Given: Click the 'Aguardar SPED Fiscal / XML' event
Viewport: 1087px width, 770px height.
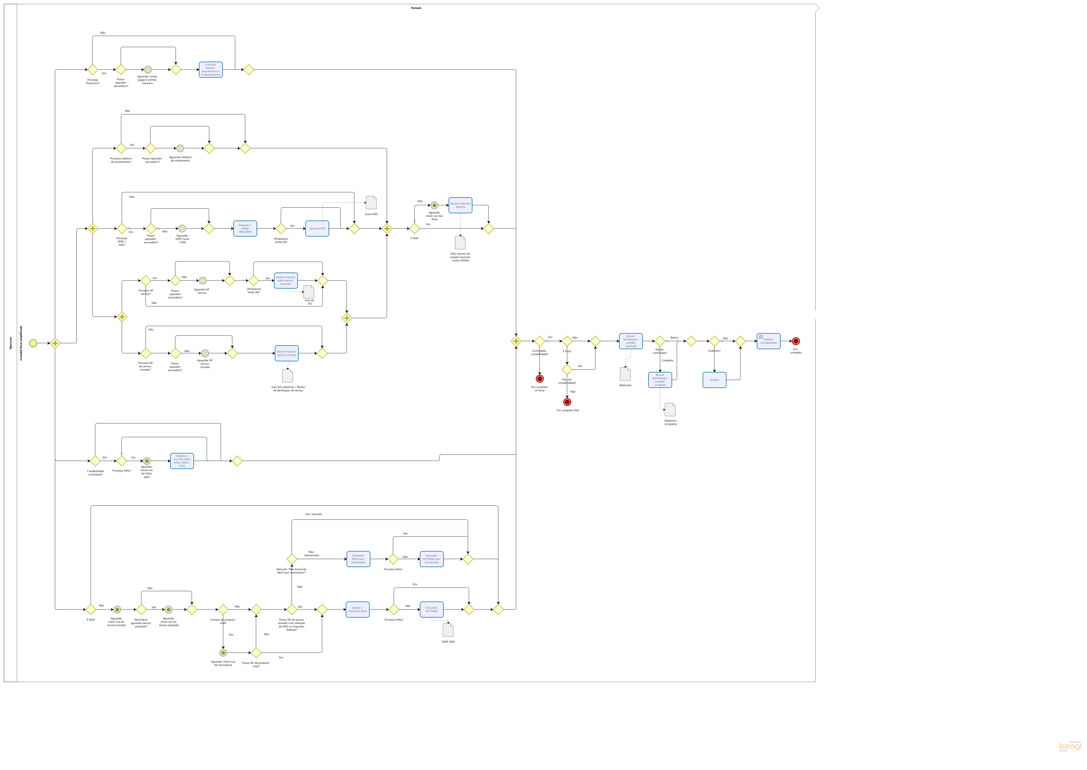Looking at the screenshot, I should (182, 229).
